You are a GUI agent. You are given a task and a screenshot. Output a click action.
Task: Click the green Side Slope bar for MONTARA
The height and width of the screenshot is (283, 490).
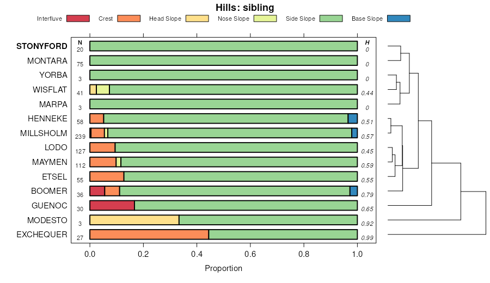coord(223,60)
